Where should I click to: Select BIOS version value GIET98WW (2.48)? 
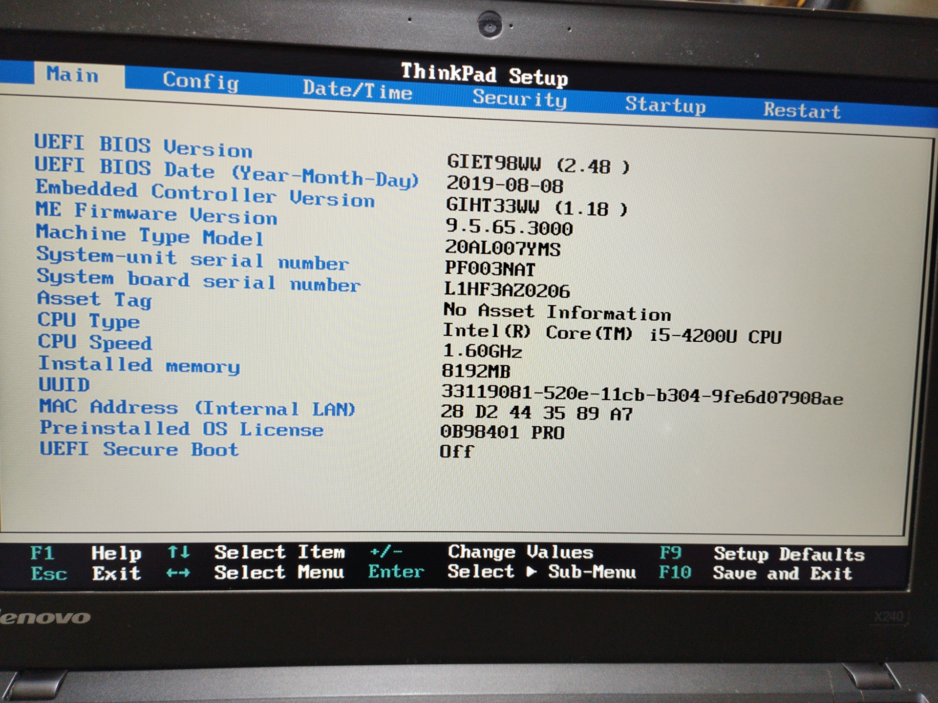pos(538,165)
